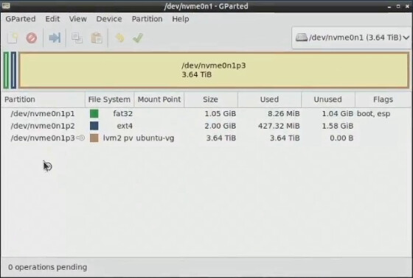
Task: Click the lvm2 pv file system label
Action: coord(118,138)
